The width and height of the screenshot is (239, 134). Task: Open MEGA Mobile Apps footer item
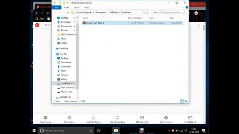tap(93, 119)
